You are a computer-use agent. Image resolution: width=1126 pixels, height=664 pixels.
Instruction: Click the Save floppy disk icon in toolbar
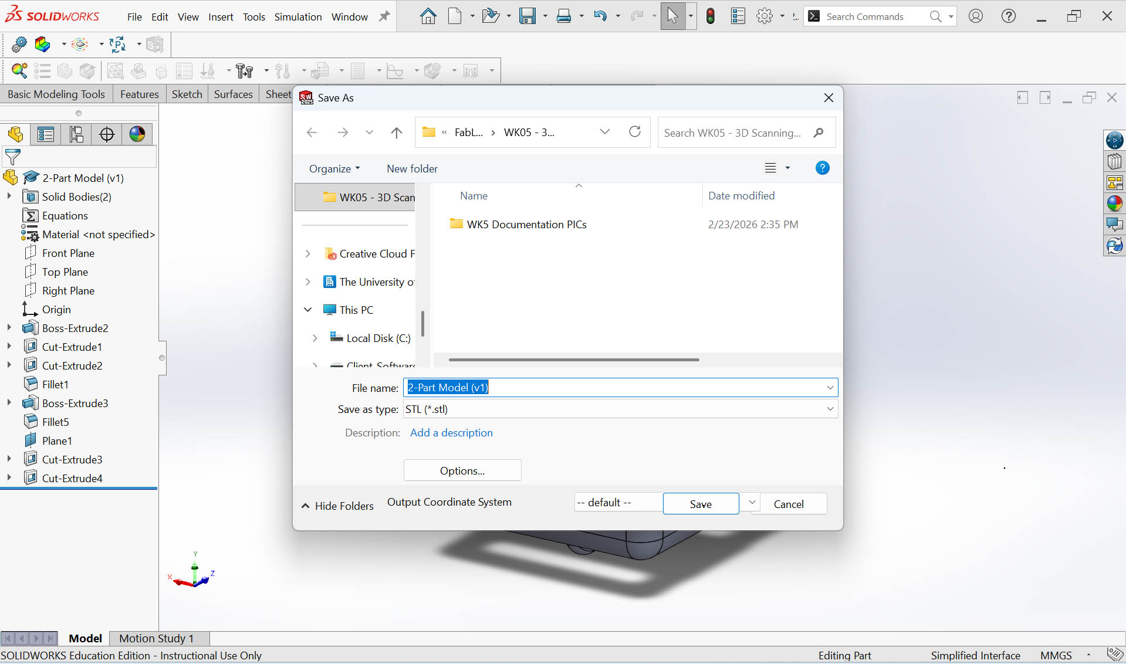tap(527, 16)
